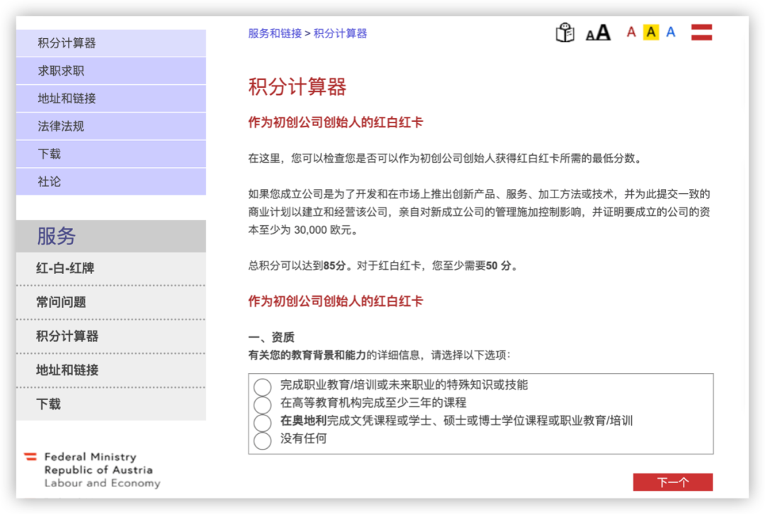The image size is (765, 514).
Task: Open the easy-read book icon
Action: pyautogui.click(x=565, y=33)
